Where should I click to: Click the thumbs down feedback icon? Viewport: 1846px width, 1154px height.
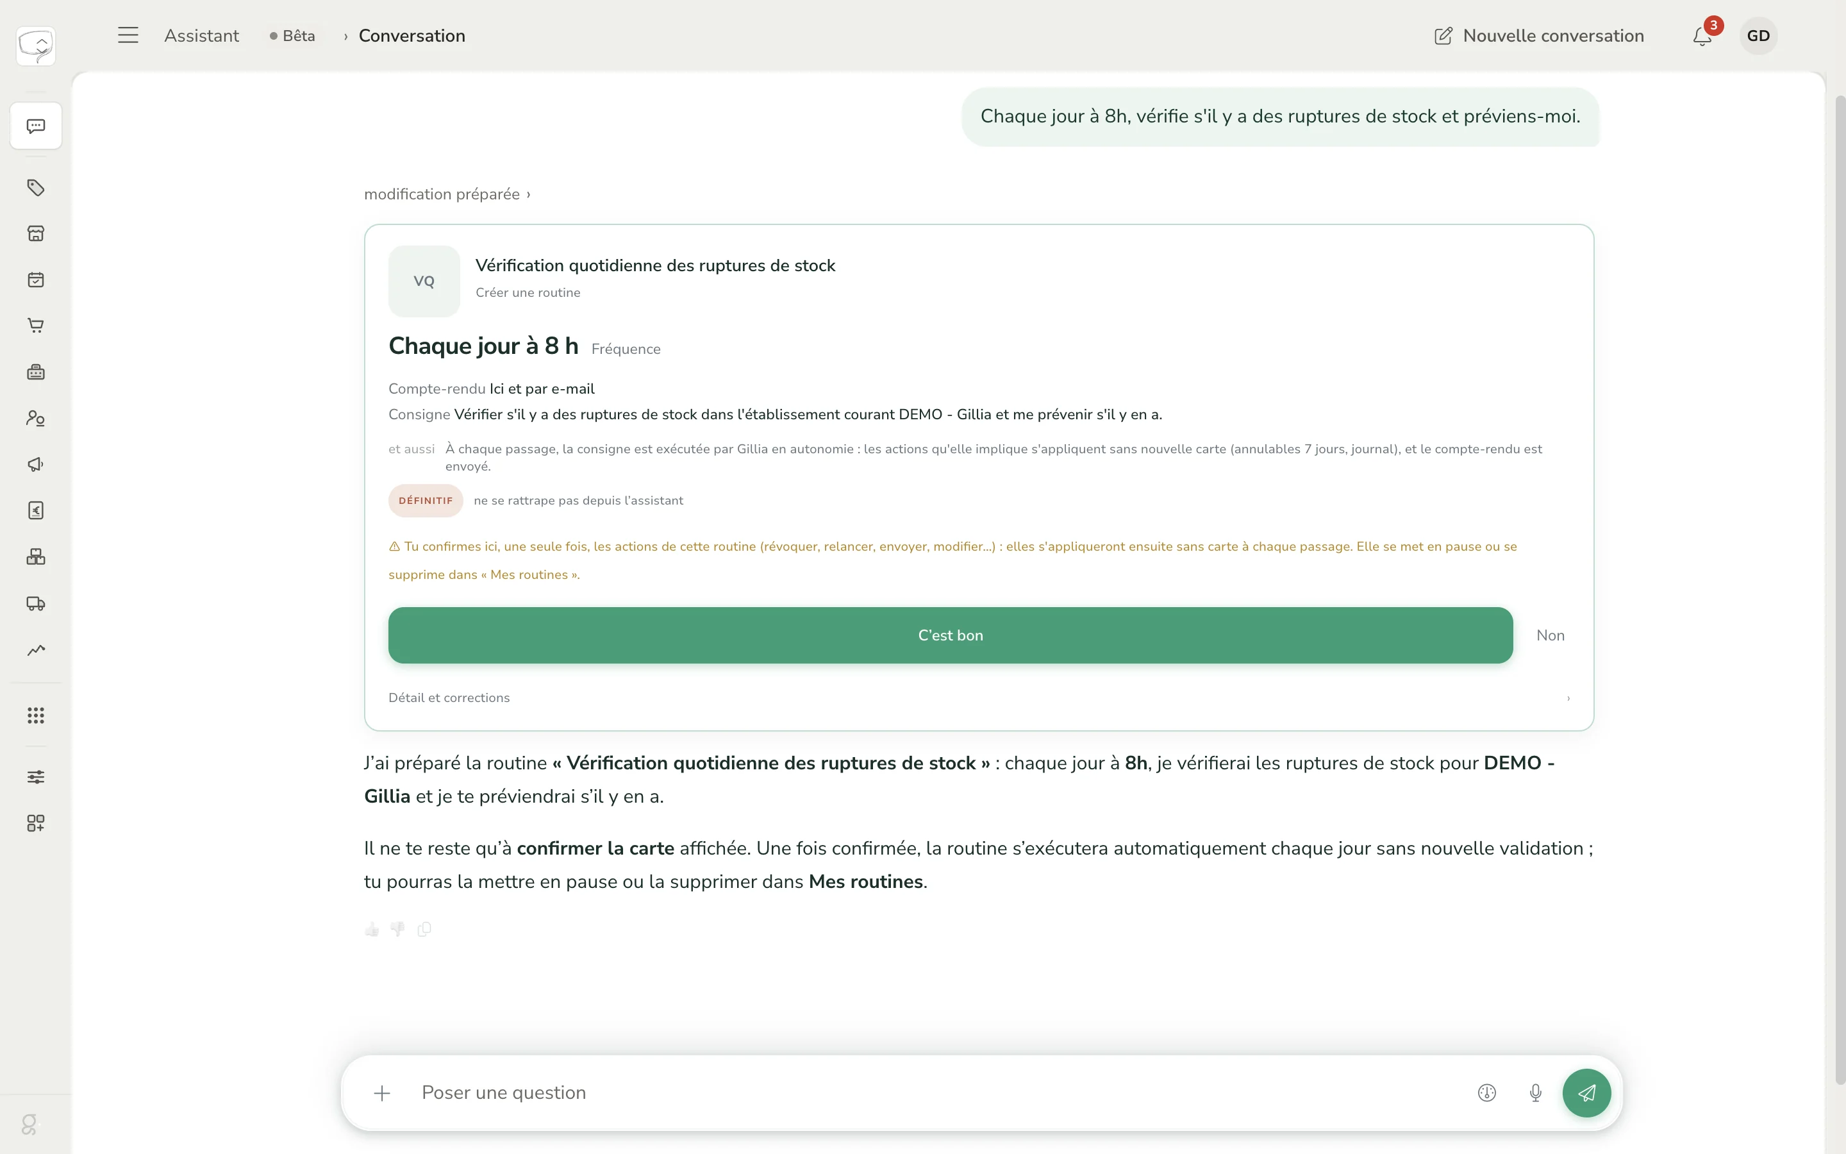point(397,929)
